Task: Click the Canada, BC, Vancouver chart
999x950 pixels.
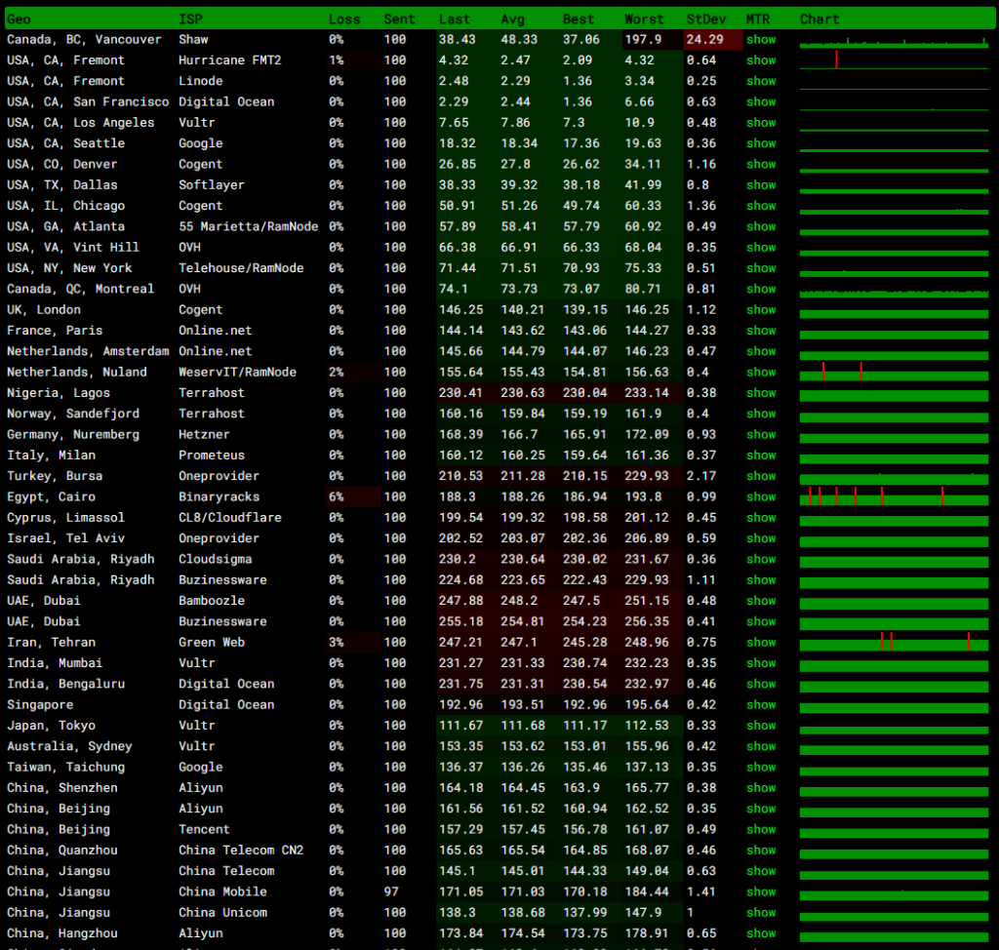Action: (894, 41)
